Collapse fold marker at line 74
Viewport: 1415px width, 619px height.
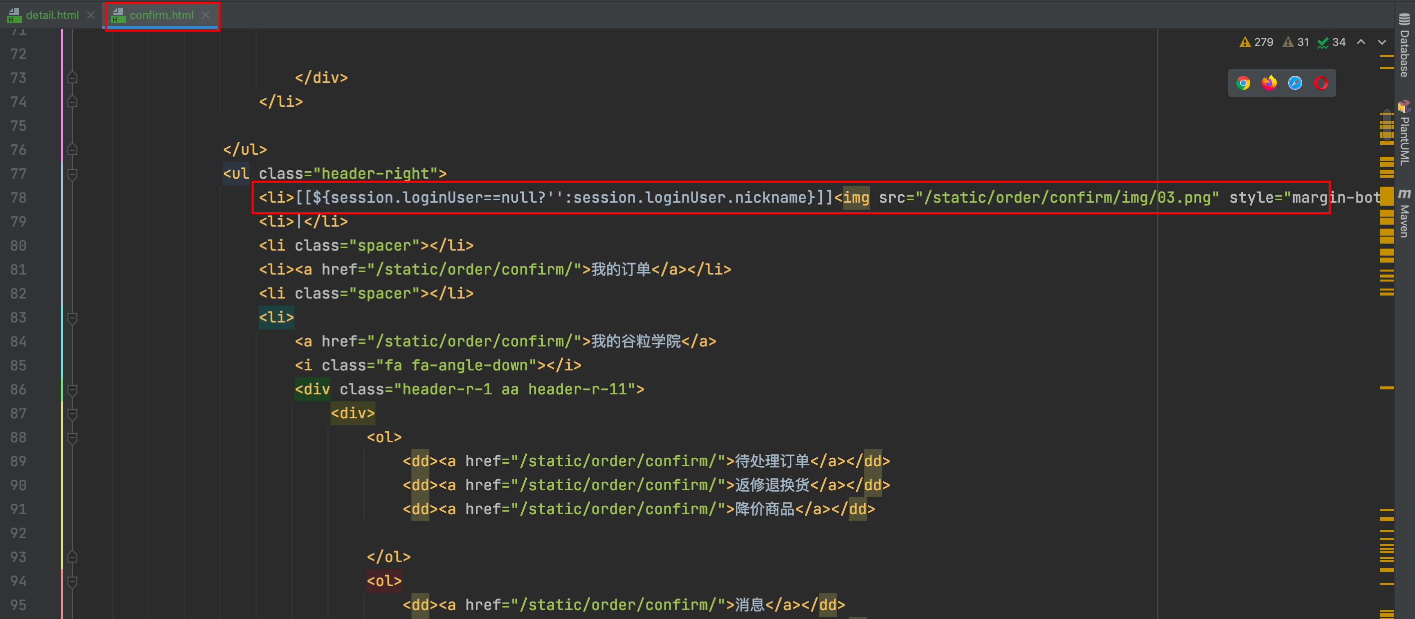(x=72, y=102)
